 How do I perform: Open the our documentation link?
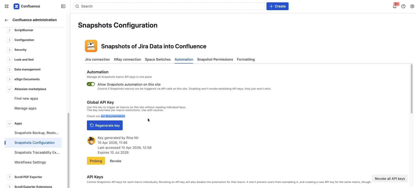(x=113, y=116)
